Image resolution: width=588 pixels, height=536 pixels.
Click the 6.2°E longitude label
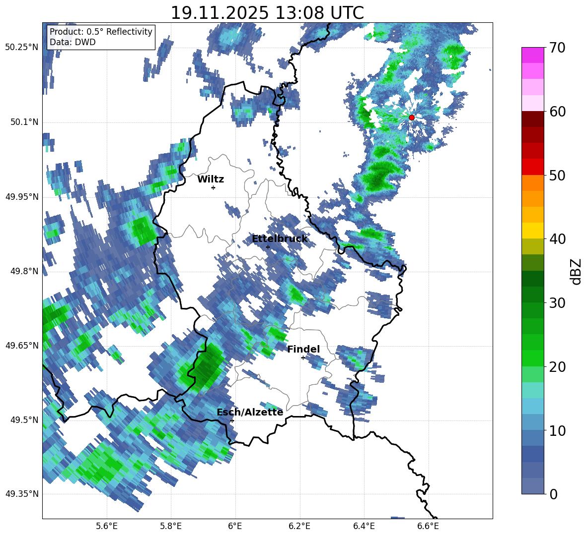pos(299,526)
